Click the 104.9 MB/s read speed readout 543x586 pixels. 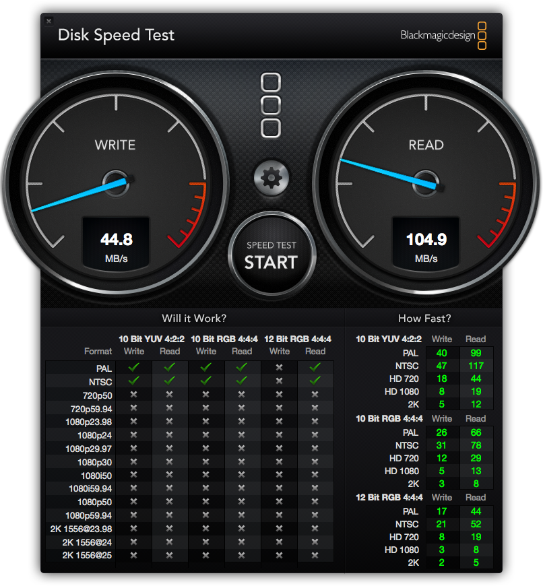click(x=426, y=243)
